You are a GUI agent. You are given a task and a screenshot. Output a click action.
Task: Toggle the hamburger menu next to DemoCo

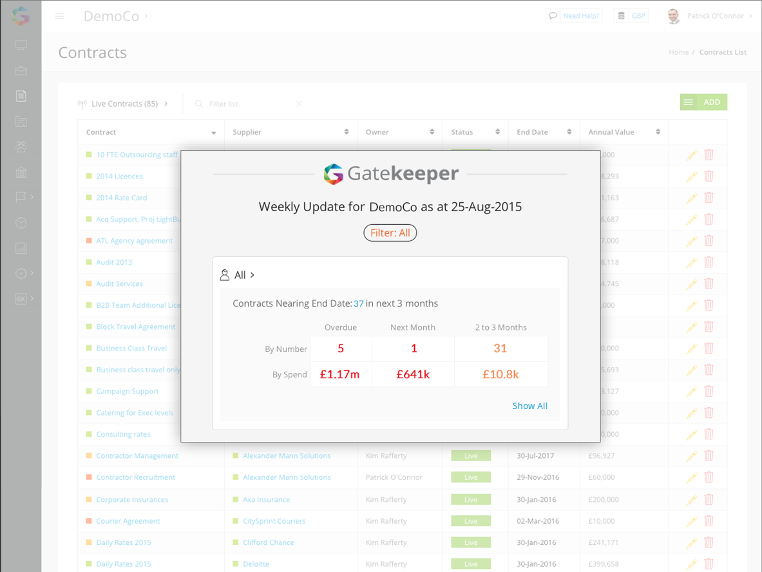[60, 16]
